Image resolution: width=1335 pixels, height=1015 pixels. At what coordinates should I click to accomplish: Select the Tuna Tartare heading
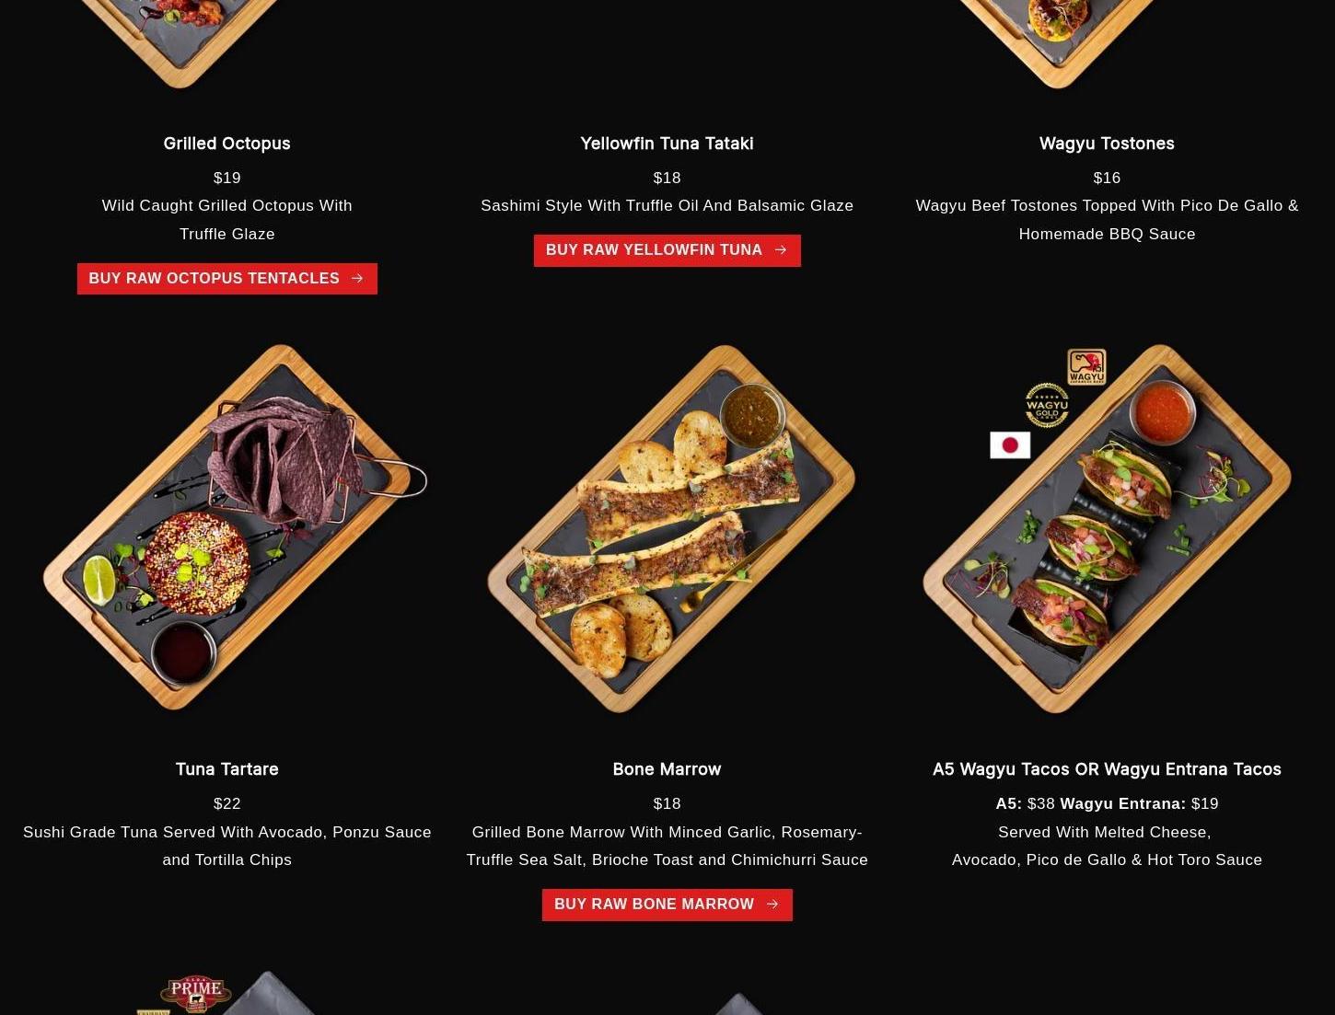pyautogui.click(x=226, y=769)
